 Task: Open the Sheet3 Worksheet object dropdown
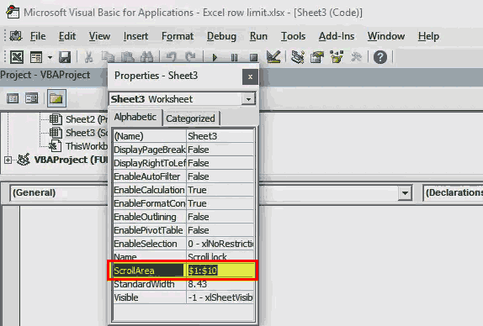(x=248, y=99)
